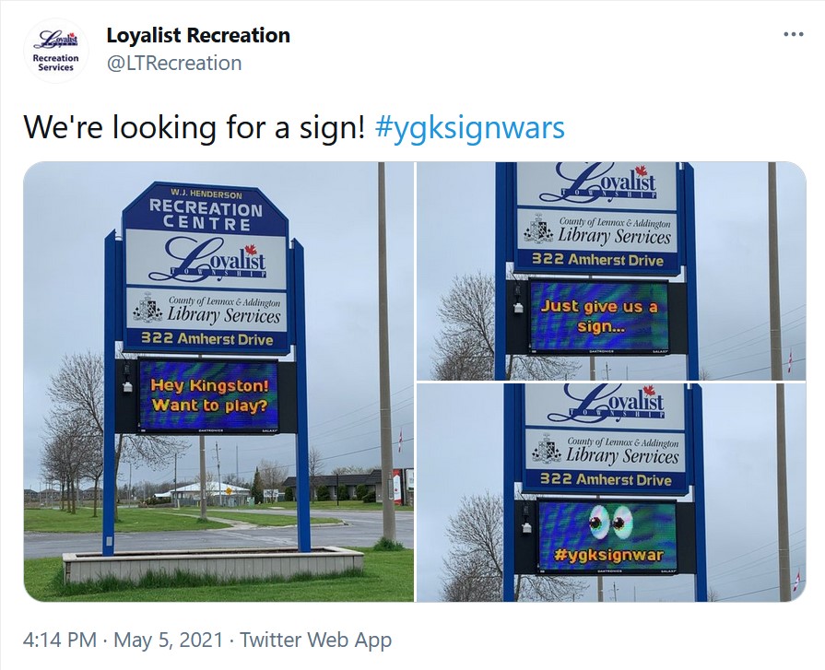
Task: Click the "4:14 PM" tweet time
Action: pos(60,640)
